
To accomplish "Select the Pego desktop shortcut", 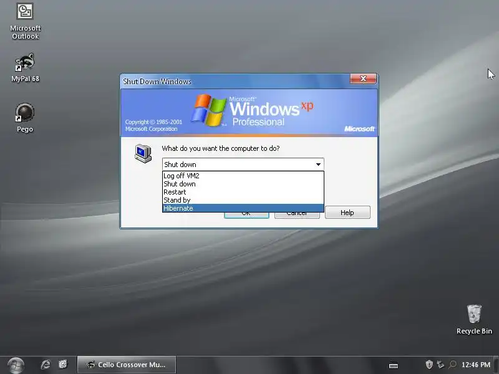I will point(25,118).
